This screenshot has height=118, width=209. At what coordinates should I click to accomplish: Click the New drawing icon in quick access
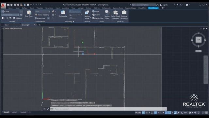point(8,5)
